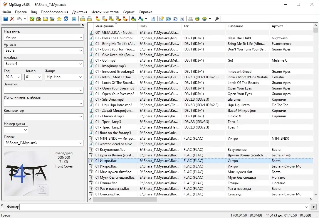
Task: Add a directory using the plus folder icon
Action: 39,19
